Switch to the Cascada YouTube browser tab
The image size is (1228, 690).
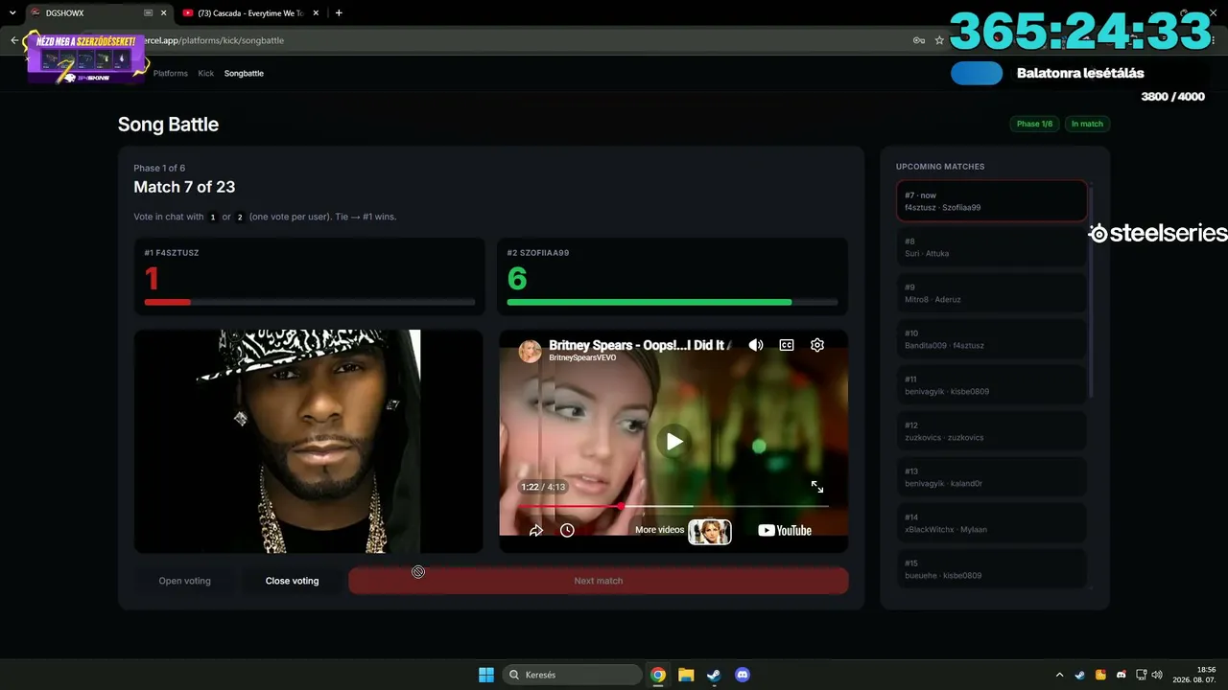pos(249,13)
